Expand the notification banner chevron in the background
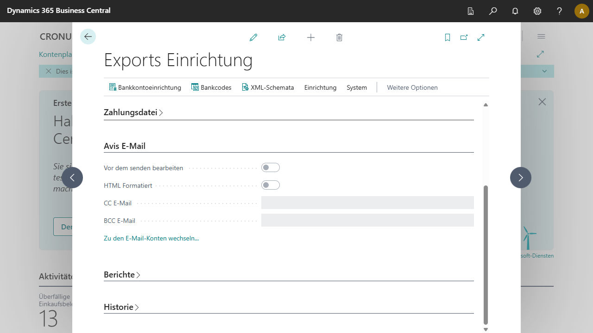Image resolution: width=593 pixels, height=333 pixels. point(545,71)
